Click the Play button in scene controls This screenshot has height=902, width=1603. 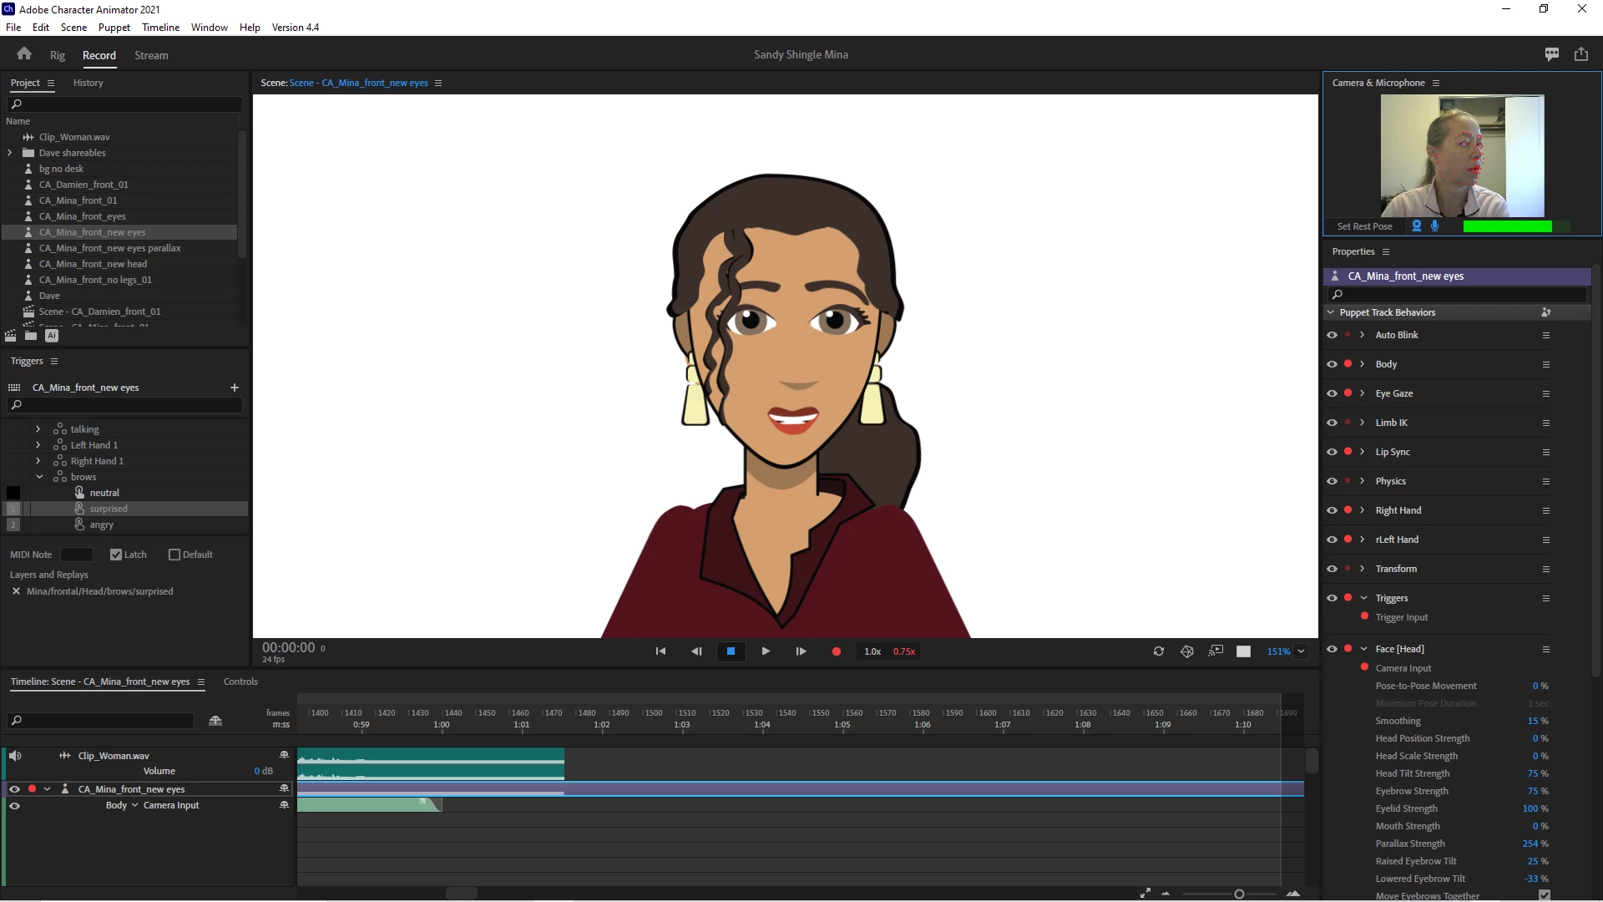[766, 651]
